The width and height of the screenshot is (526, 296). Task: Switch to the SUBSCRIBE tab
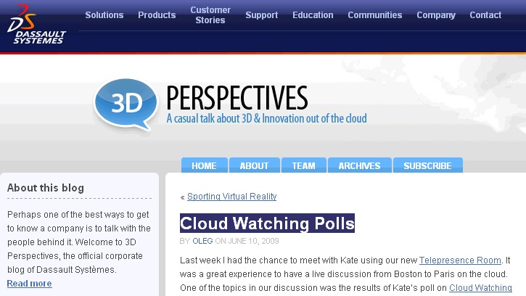[428, 165]
